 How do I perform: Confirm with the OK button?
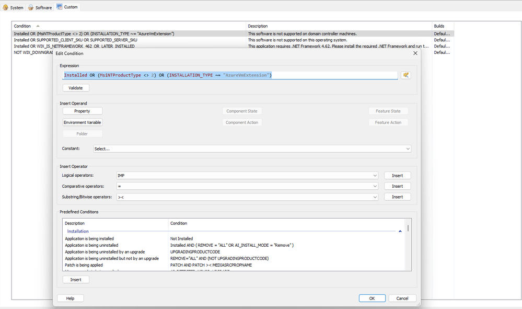point(372,299)
